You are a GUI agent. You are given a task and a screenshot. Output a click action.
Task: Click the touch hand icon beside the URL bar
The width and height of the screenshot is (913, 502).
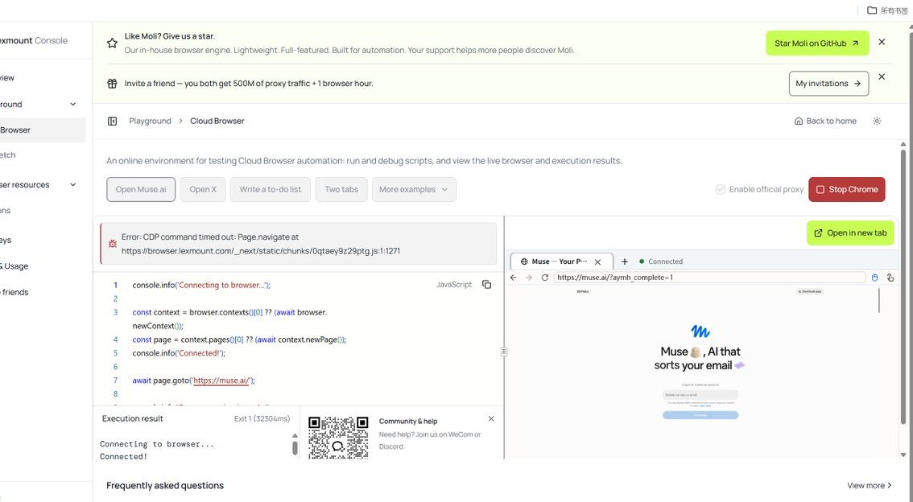point(890,278)
